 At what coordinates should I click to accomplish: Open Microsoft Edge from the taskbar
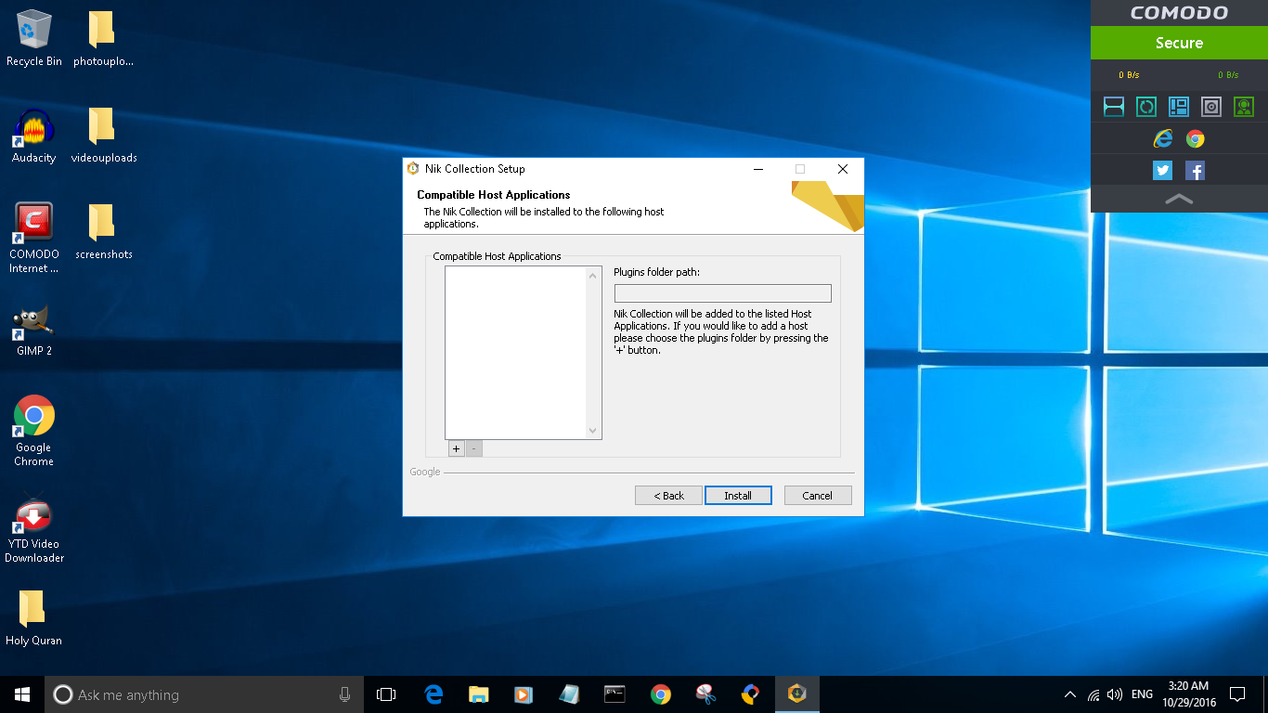coord(433,694)
